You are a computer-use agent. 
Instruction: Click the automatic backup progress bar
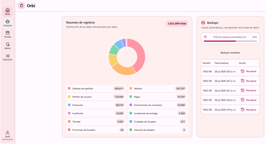(230, 41)
